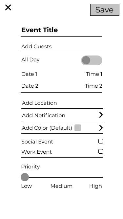Screen dimensions: 123x219
Task: Set priority to Medium label
Action: click(61, 186)
